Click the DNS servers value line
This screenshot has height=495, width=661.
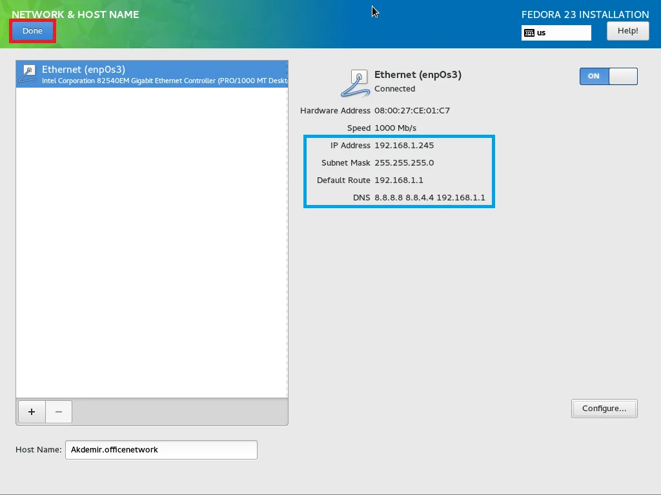[429, 197]
